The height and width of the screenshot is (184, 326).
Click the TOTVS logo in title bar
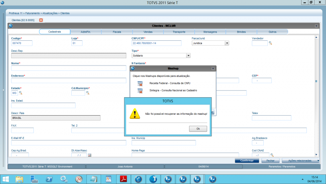tap(2, 2)
